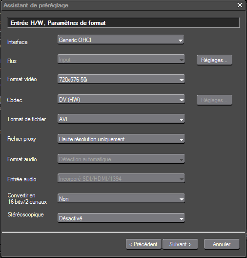
Task: Expand the Format vidéo dropdown 720x576 50i
Action: tap(121, 79)
